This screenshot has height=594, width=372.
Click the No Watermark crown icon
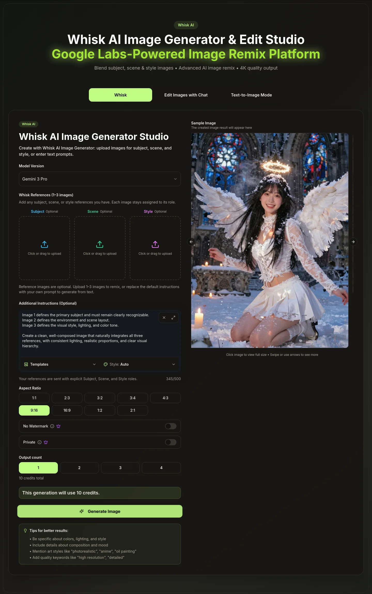(58, 426)
